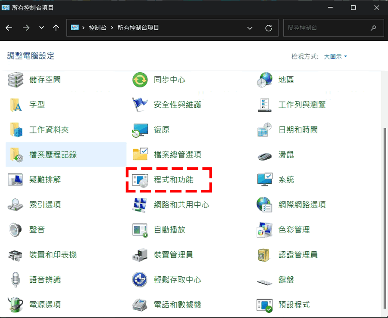Open the 網路和共用中心 icon

click(140, 205)
